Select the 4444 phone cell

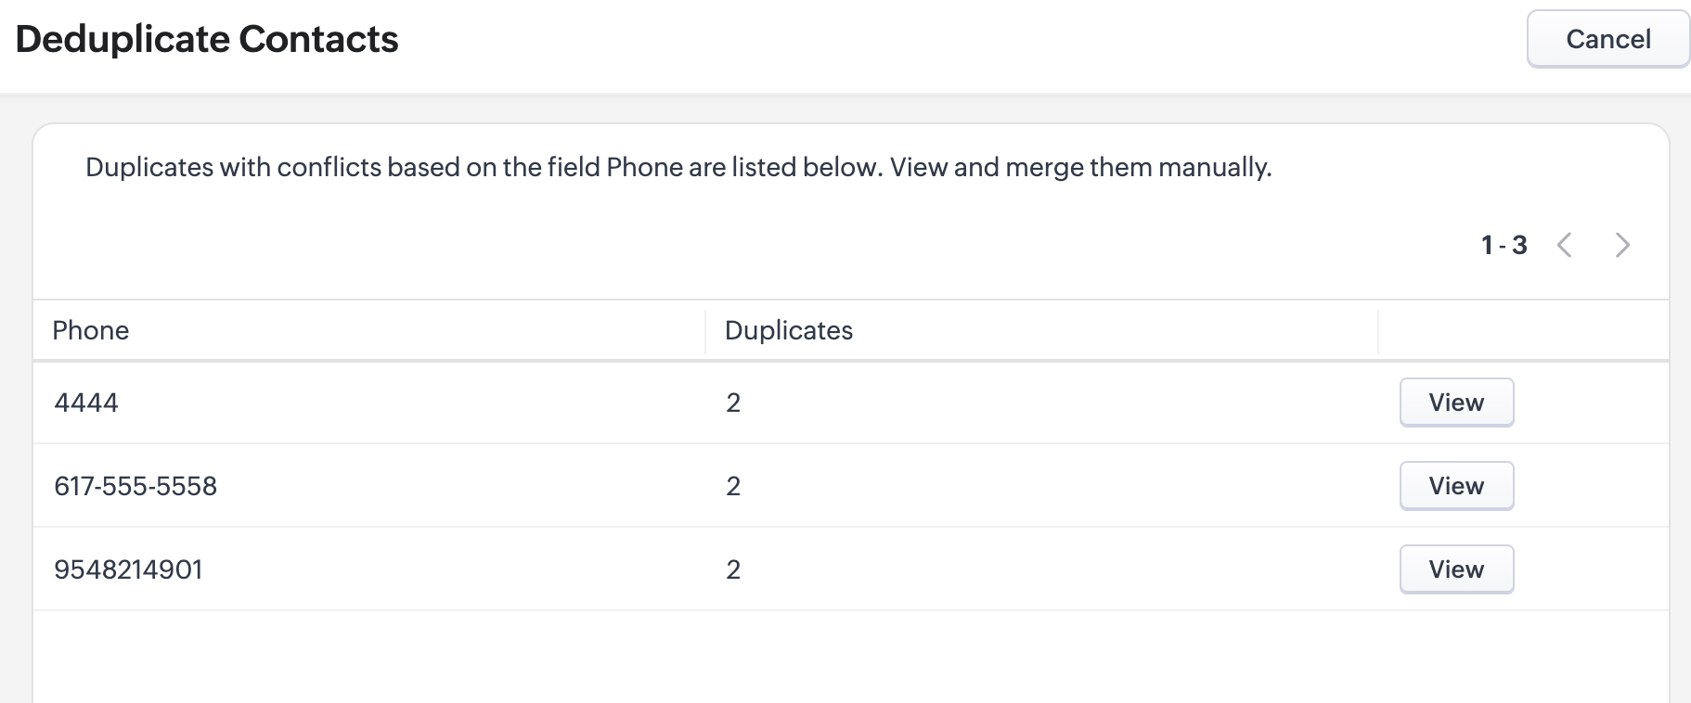coord(86,403)
